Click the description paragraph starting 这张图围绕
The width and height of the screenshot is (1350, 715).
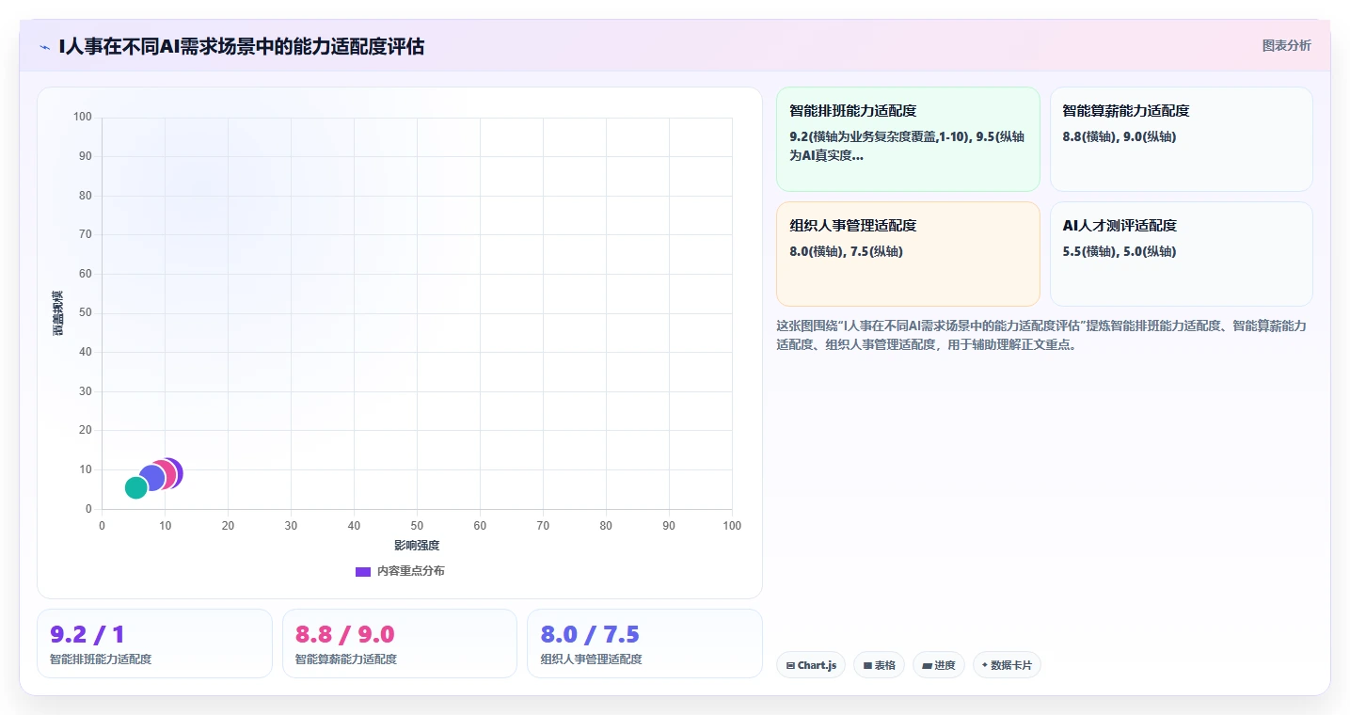[x=1041, y=335]
